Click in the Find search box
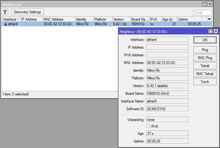This screenshot has width=220, height=148. pos(202,13)
